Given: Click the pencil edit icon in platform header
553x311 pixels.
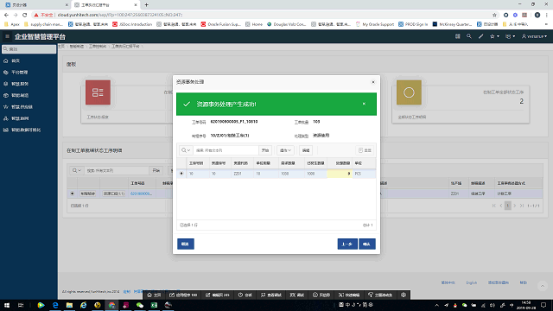Looking at the screenshot, I should pyautogui.click(x=480, y=36).
